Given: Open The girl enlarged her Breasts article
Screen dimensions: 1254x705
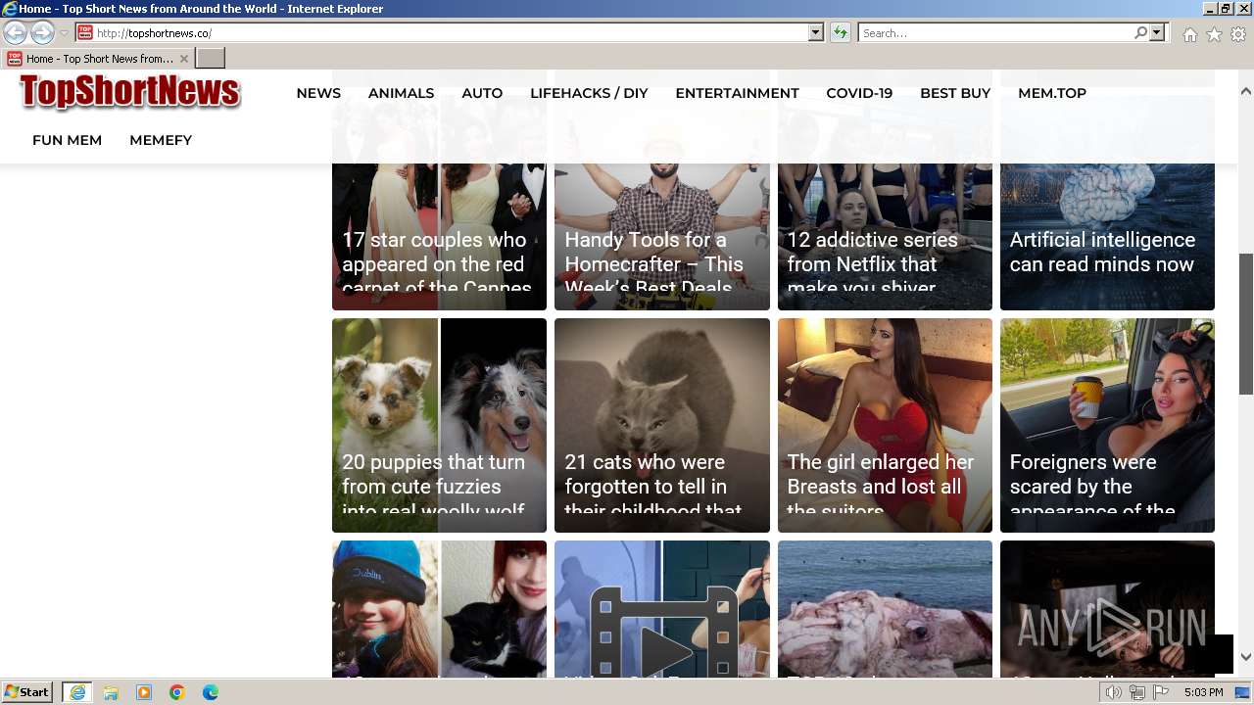Looking at the screenshot, I should pyautogui.click(x=885, y=425).
